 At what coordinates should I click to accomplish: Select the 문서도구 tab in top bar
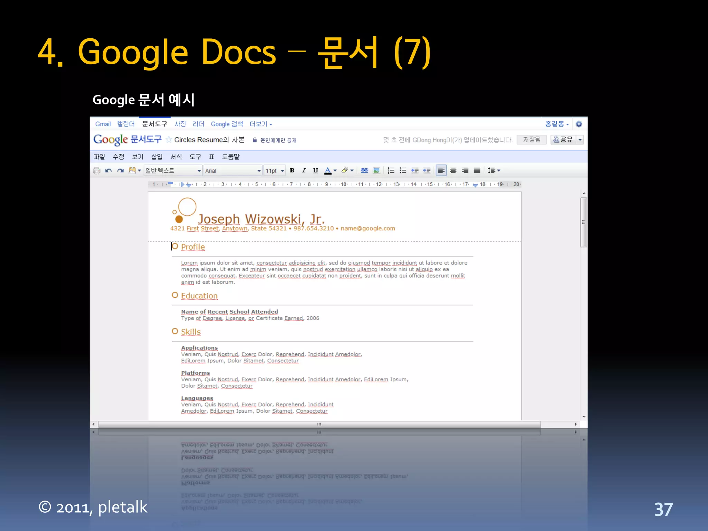tap(155, 124)
